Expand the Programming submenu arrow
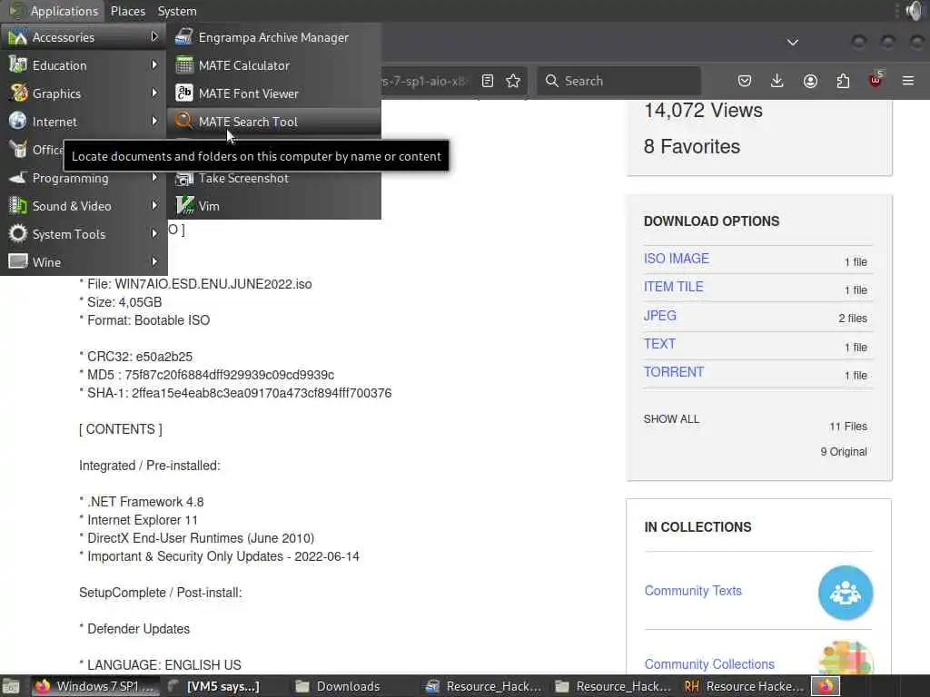Image resolution: width=930 pixels, height=697 pixels. (154, 177)
